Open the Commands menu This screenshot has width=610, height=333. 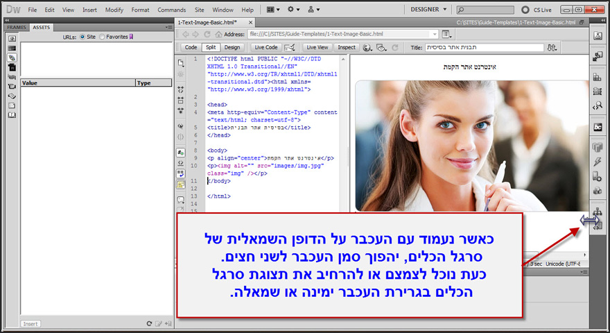point(172,10)
